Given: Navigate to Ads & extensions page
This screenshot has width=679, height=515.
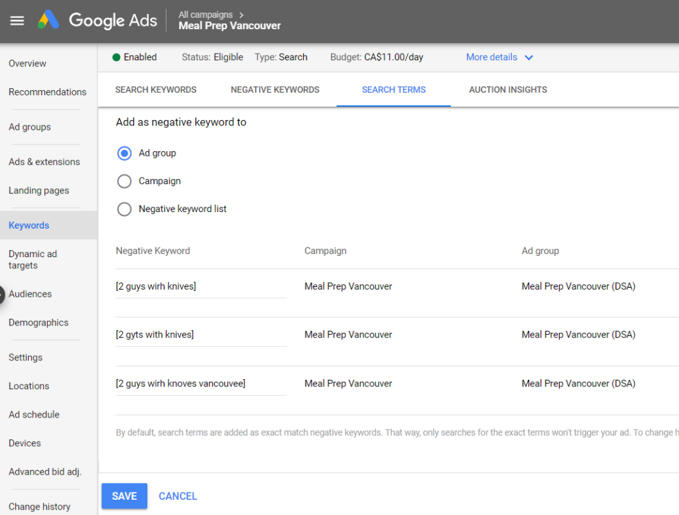Looking at the screenshot, I should [44, 162].
